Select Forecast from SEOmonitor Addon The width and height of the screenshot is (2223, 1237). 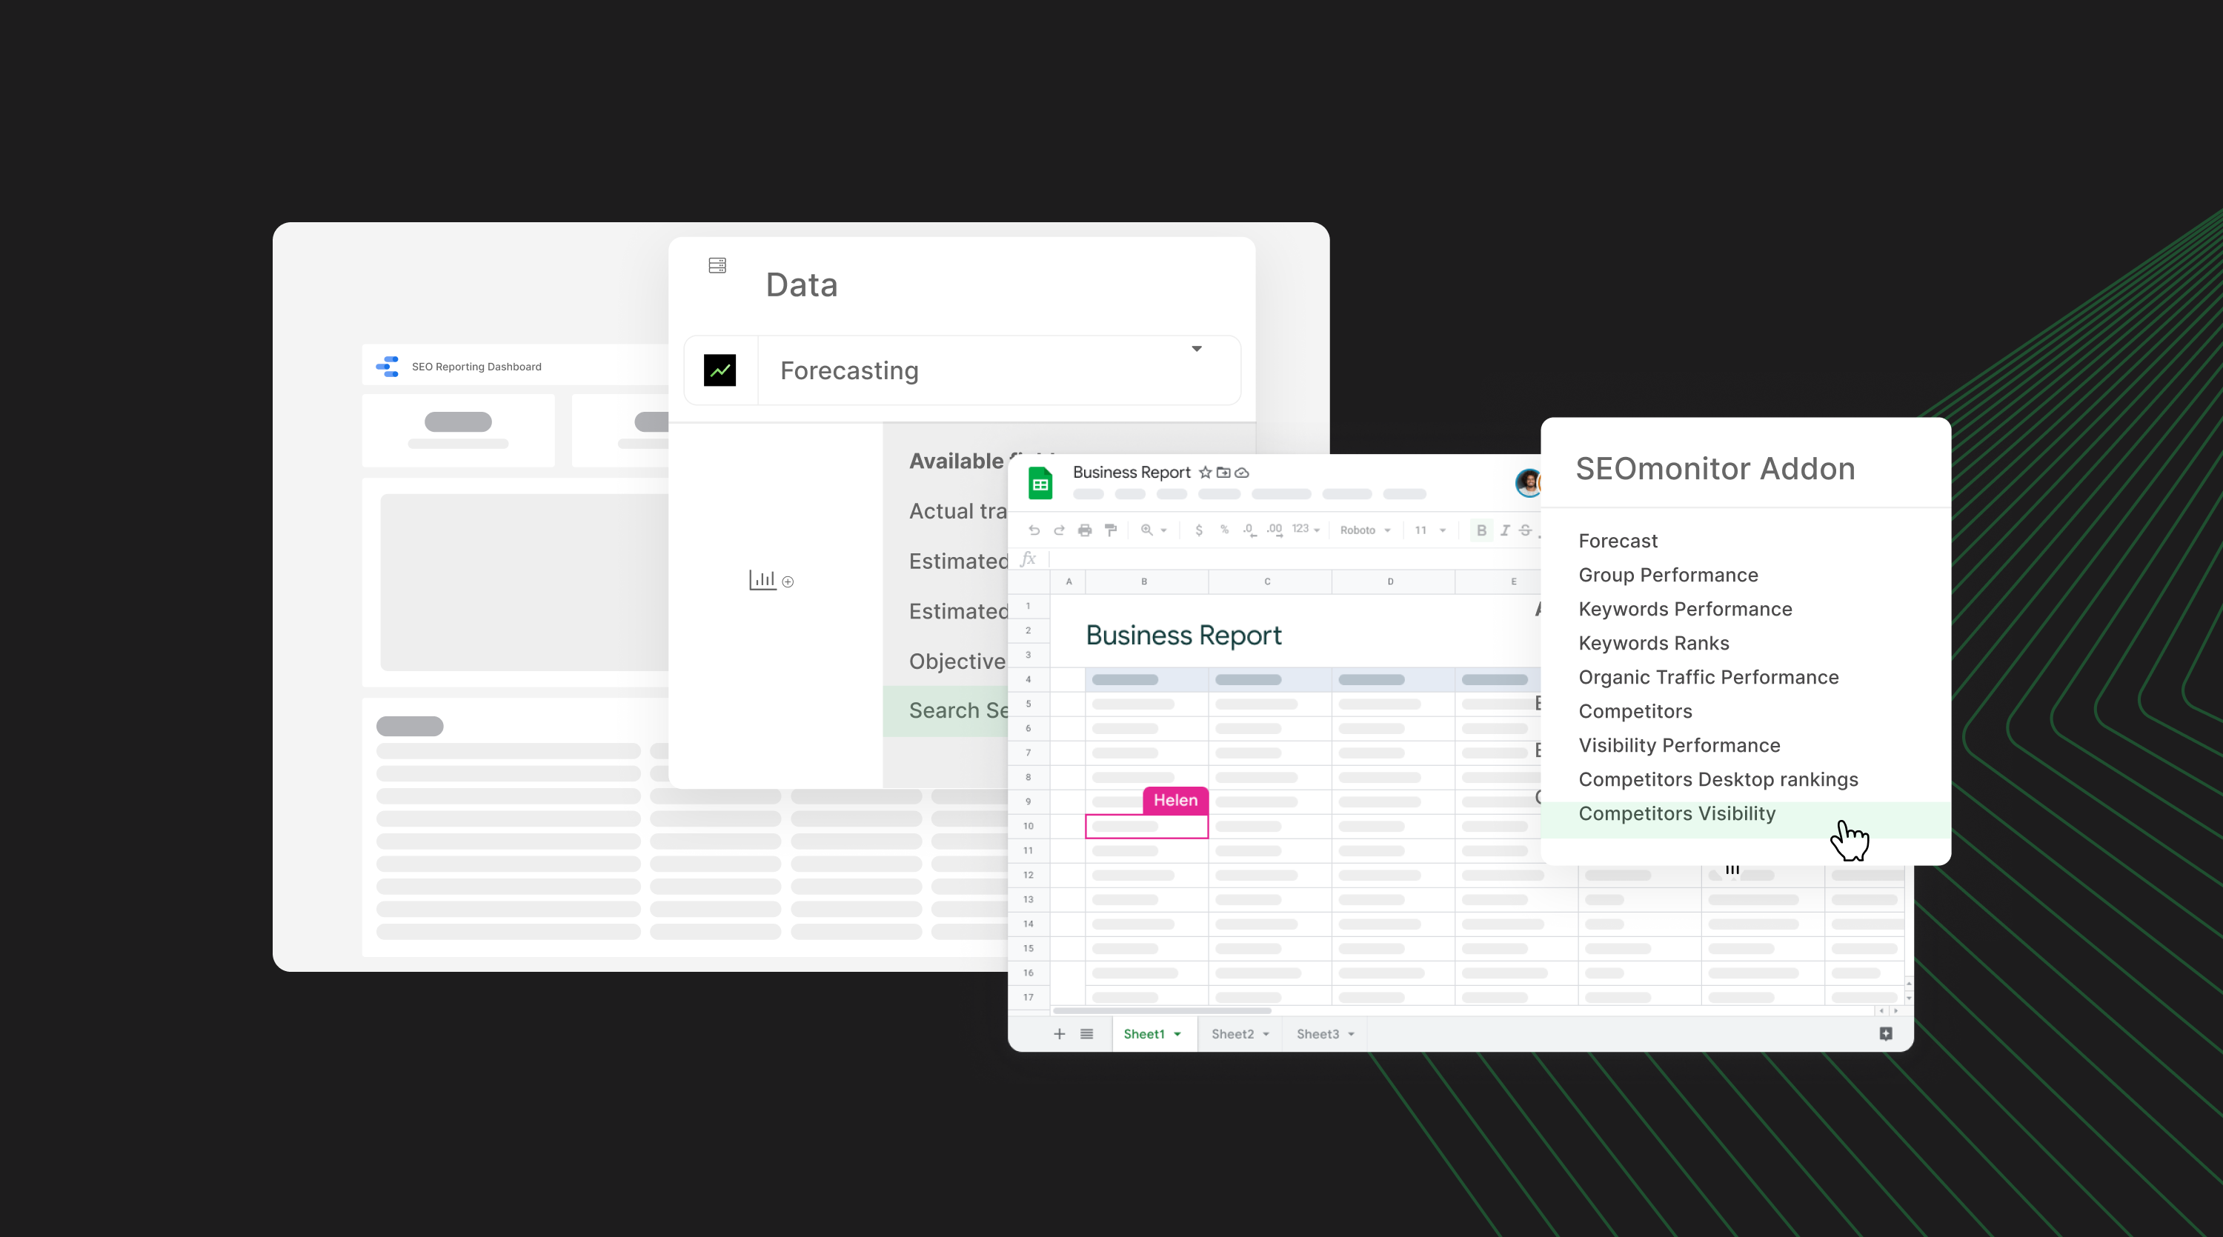click(x=1618, y=541)
